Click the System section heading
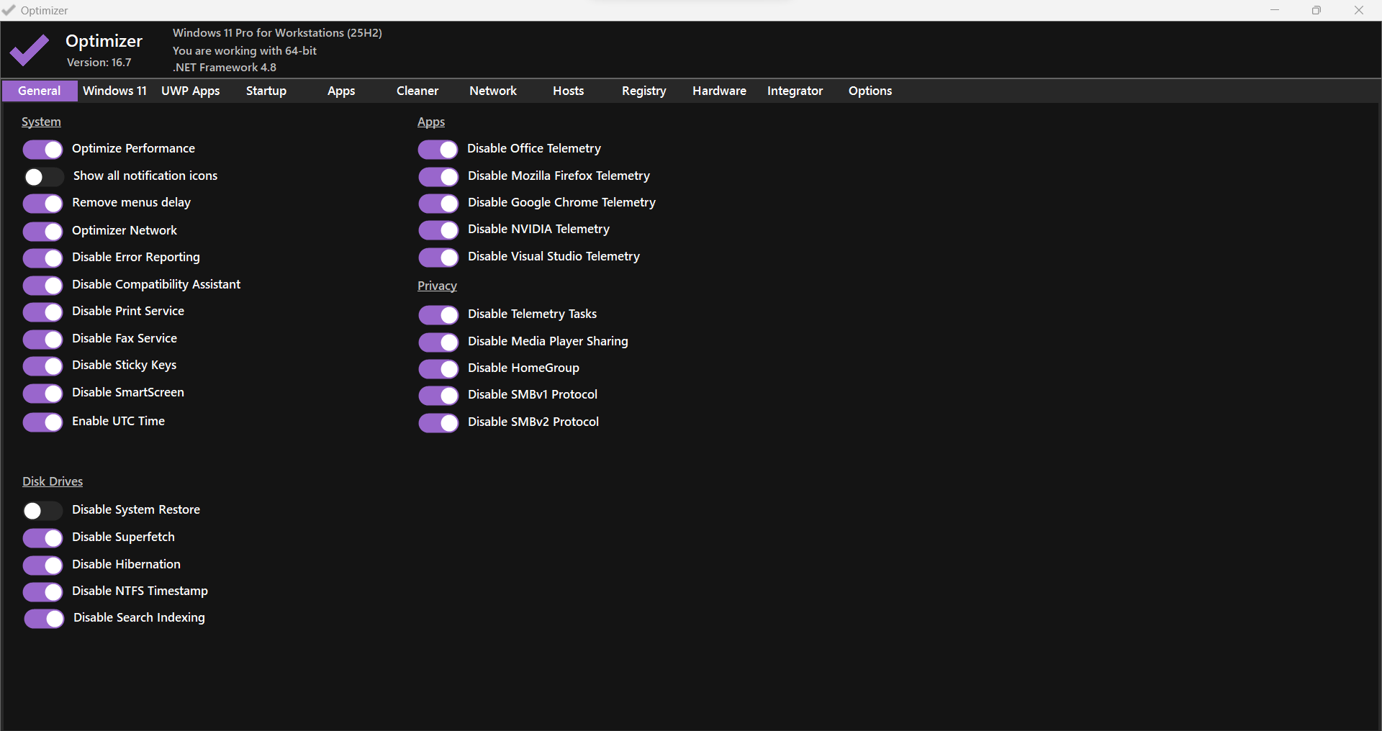Viewport: 1382px width, 731px height. (41, 122)
